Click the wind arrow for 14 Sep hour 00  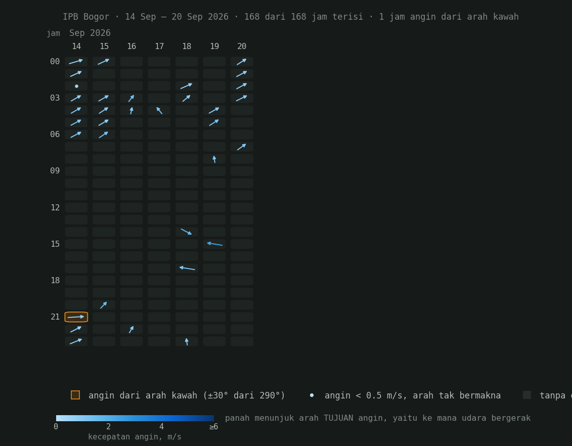[76, 62]
